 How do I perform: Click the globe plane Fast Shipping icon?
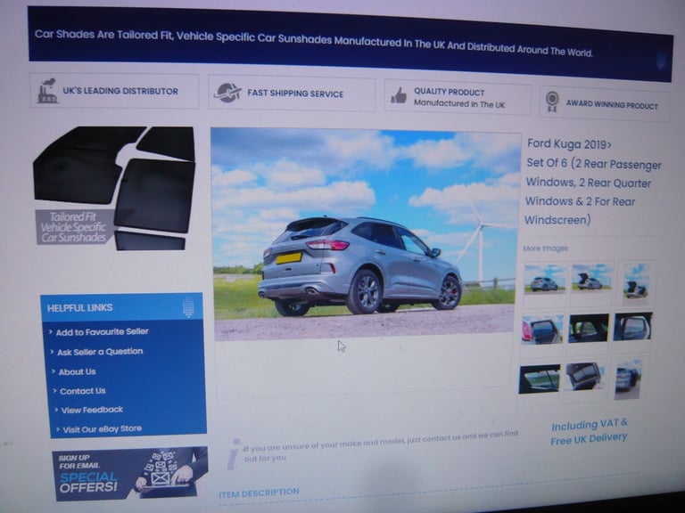[x=227, y=92]
